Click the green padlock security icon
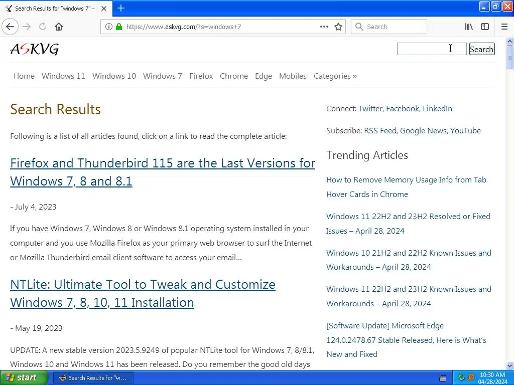 [x=119, y=27]
